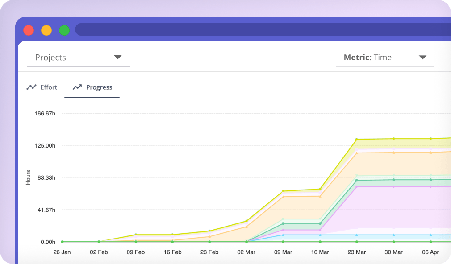Click the '166.67h' y-axis label
Image resolution: width=451 pixels, height=264 pixels.
45,113
